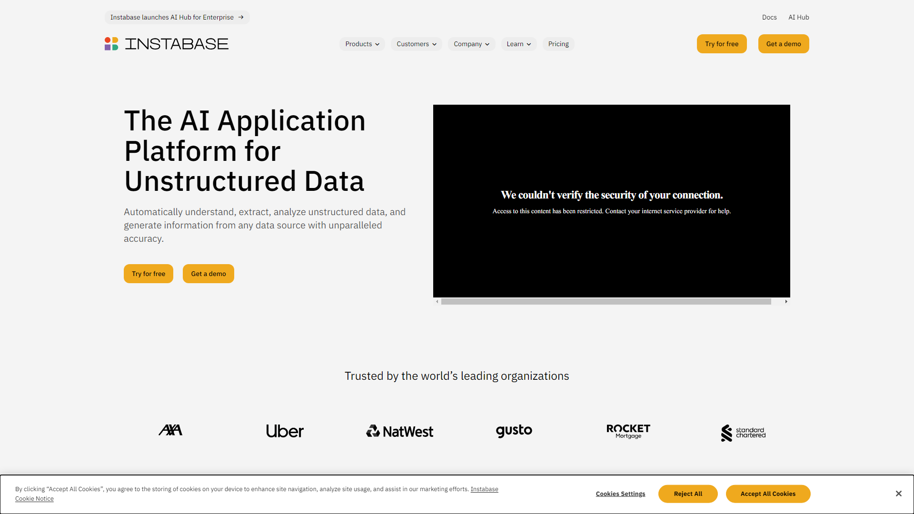
Task: Expand the Company menu
Action: point(471,44)
